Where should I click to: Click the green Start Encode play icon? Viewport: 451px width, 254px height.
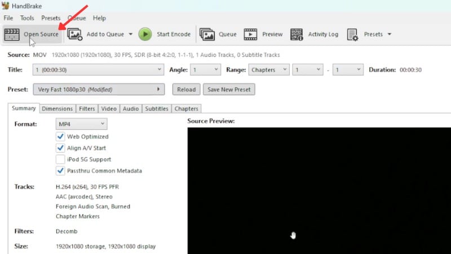click(x=145, y=34)
